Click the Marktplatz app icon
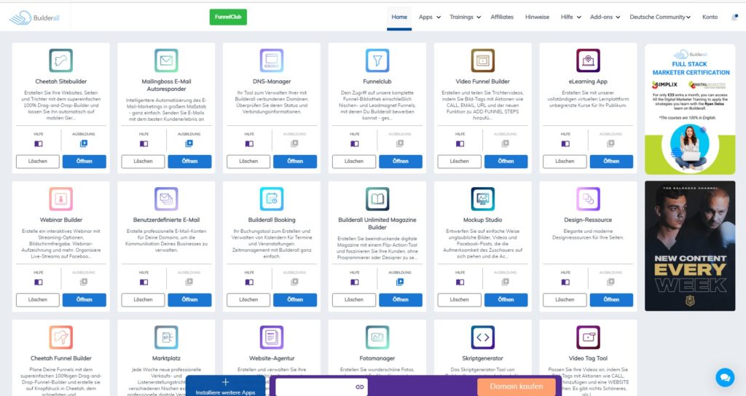 (167, 337)
